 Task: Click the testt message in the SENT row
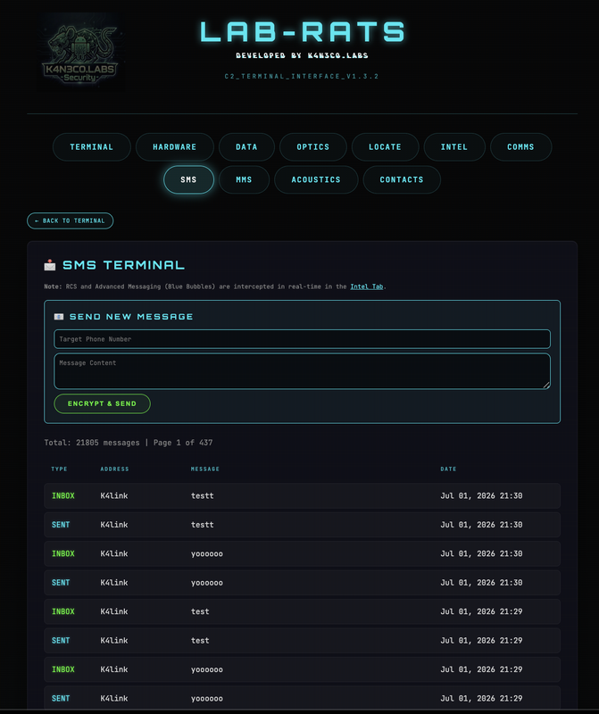click(x=203, y=525)
